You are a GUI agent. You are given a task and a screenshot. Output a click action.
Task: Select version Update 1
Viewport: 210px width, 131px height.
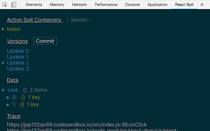click(x=18, y=57)
